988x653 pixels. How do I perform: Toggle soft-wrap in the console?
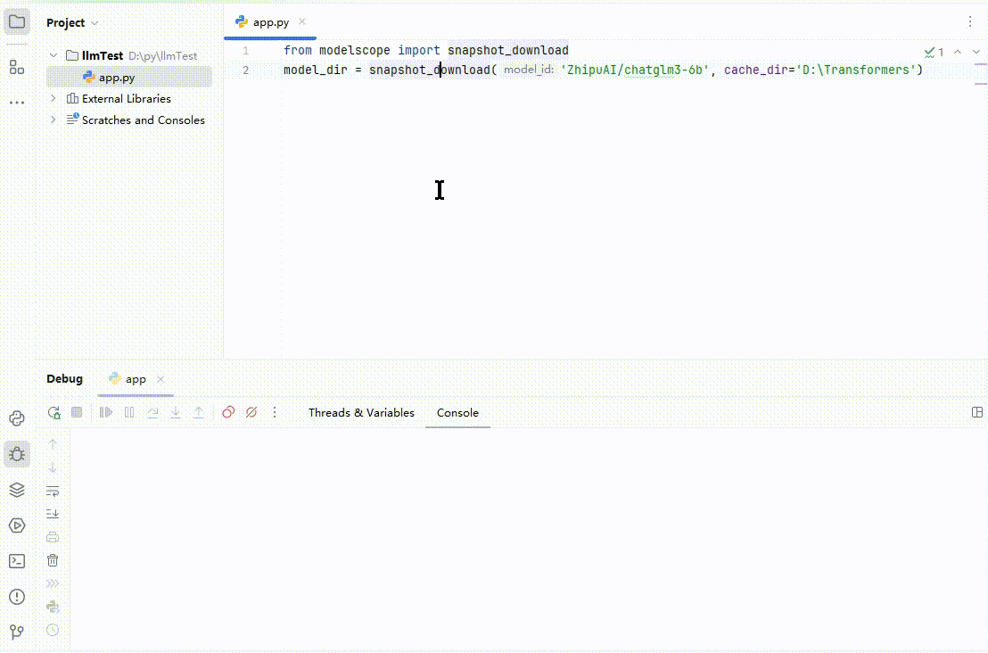(53, 491)
